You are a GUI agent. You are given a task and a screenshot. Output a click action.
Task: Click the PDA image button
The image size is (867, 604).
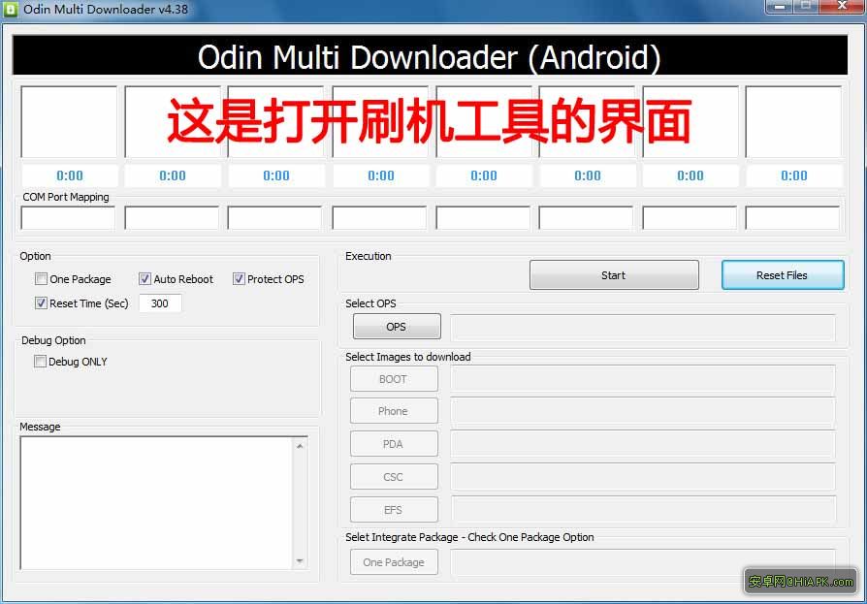pyautogui.click(x=394, y=444)
